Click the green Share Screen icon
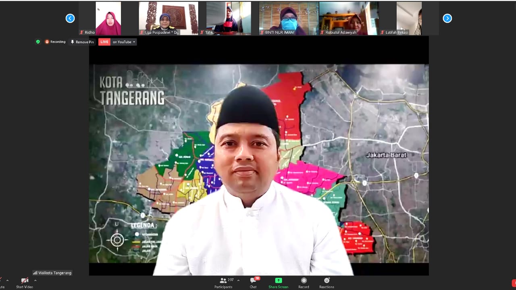 278,283
